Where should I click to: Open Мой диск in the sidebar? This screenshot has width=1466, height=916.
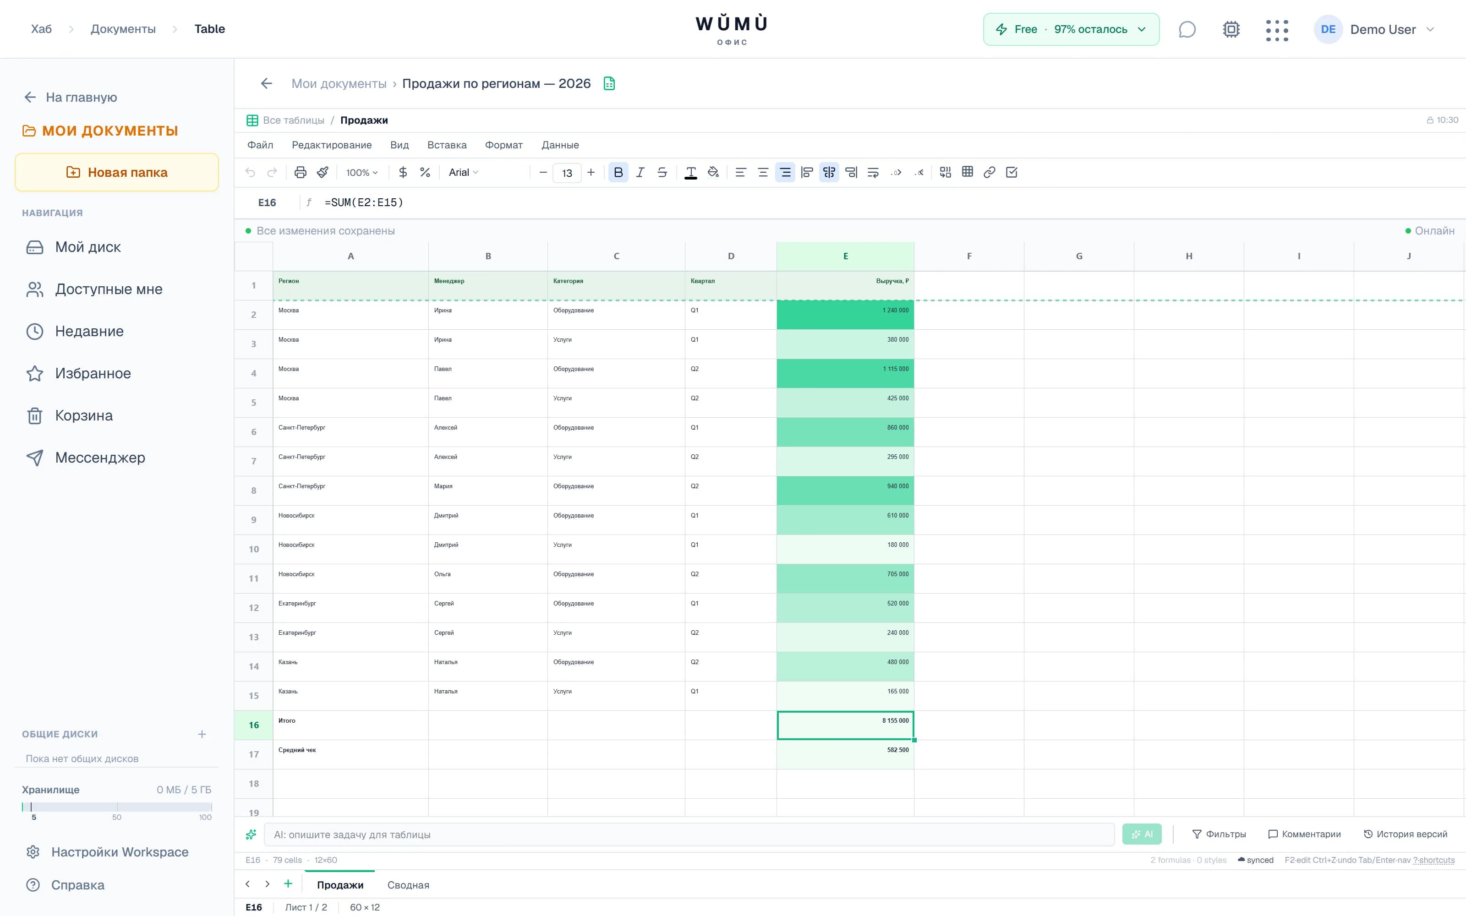pyautogui.click(x=117, y=247)
